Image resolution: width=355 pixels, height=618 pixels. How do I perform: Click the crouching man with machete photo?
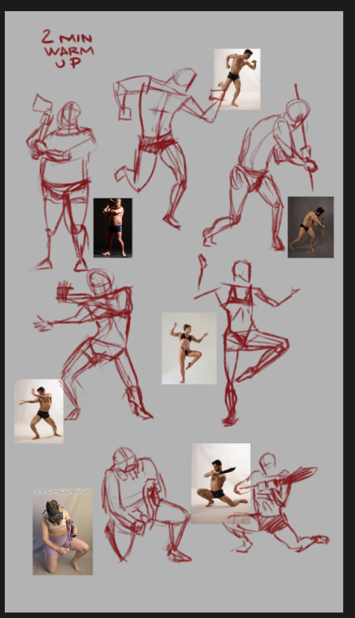point(221,483)
